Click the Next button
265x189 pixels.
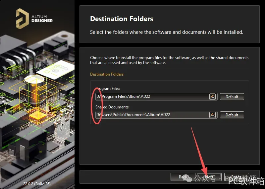209,177
